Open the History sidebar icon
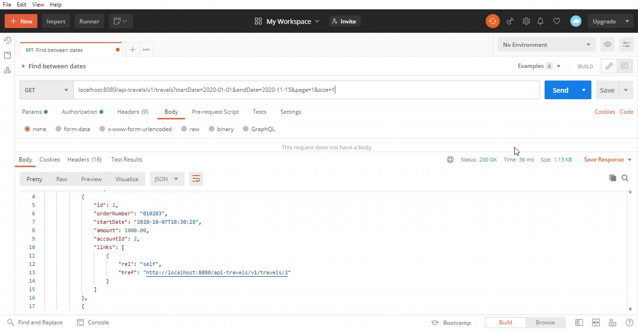Screen dimensions: 638x330 7,40
